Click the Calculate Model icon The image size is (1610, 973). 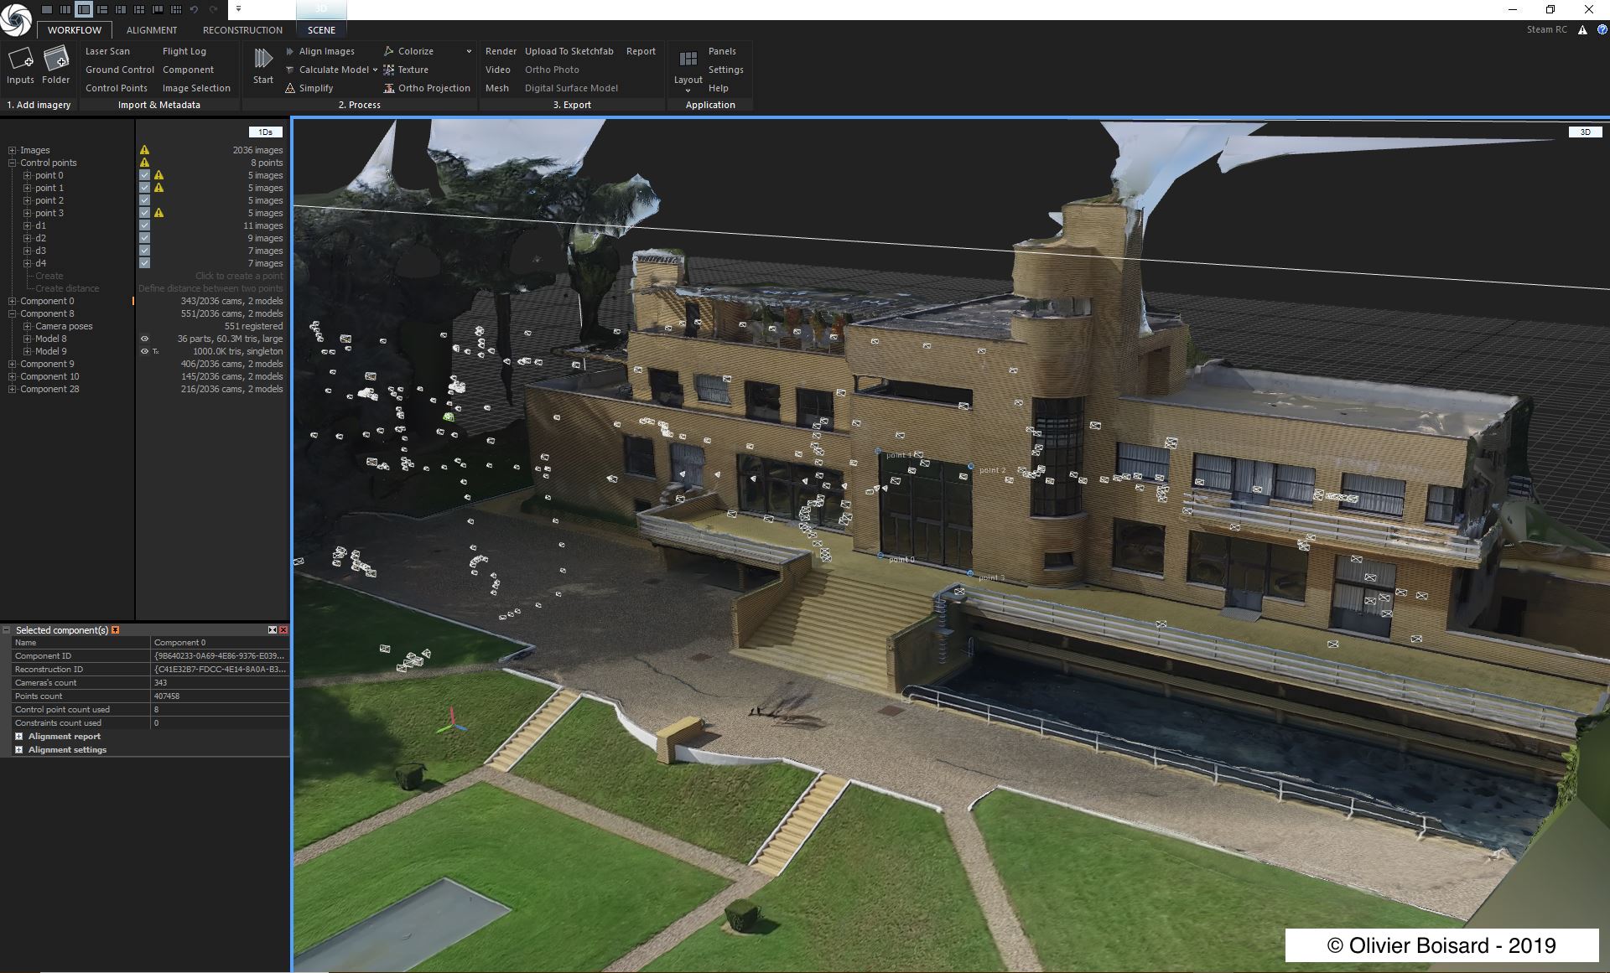click(x=290, y=70)
